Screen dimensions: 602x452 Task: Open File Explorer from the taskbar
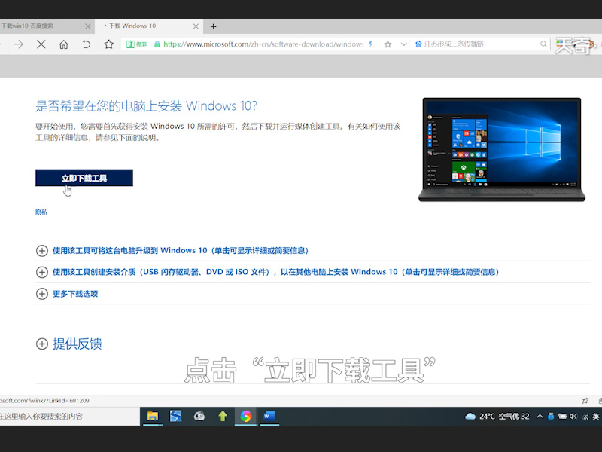tap(153, 416)
